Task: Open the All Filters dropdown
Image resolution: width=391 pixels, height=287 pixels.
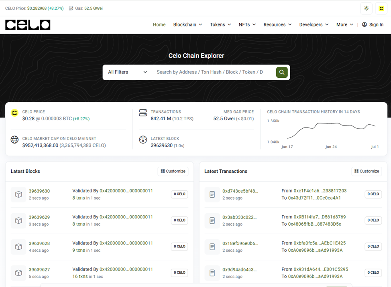Action: pyautogui.click(x=127, y=72)
